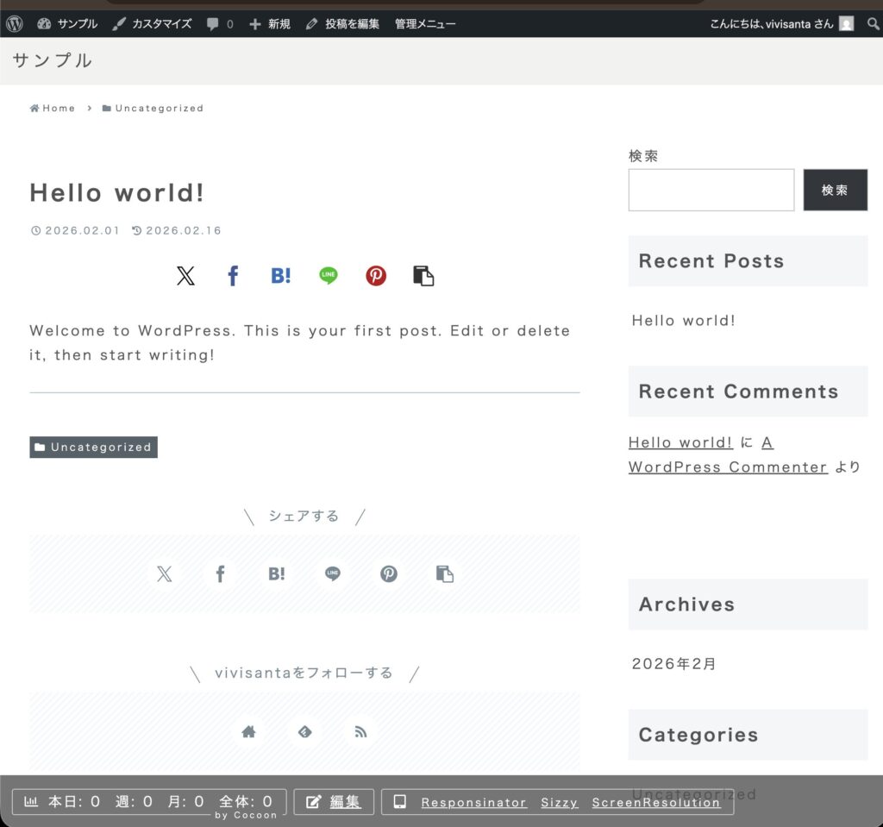
Task: Open the 管理メニュー admin bar item
Action: pyautogui.click(x=425, y=24)
